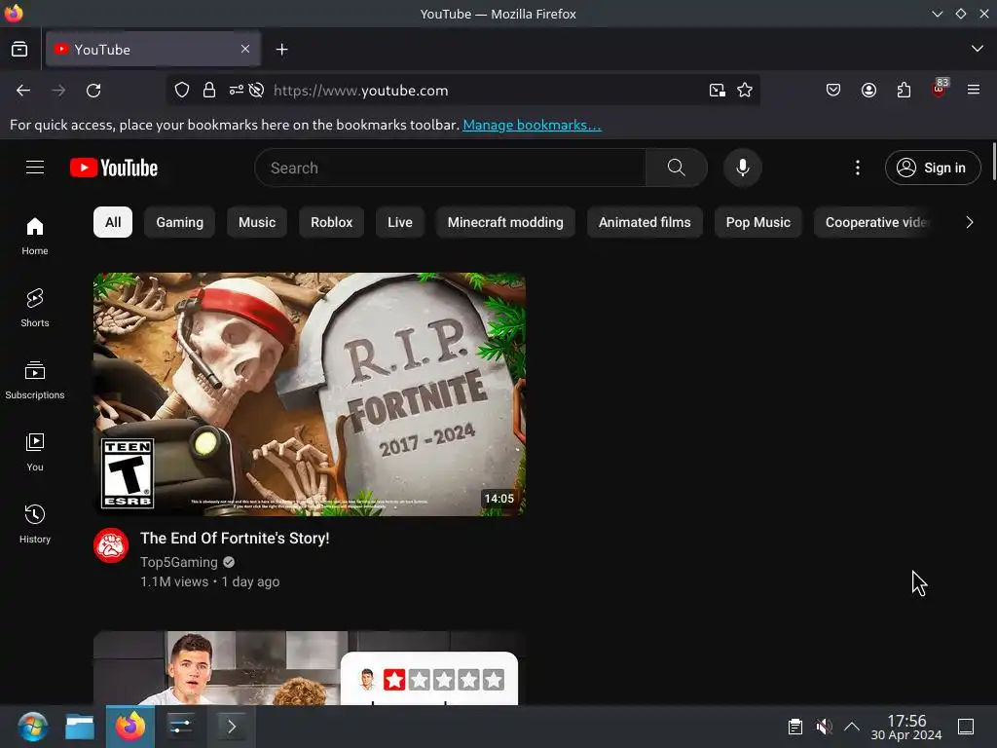View site security padlock info
Screen dimensions: 997x748
click(209, 91)
